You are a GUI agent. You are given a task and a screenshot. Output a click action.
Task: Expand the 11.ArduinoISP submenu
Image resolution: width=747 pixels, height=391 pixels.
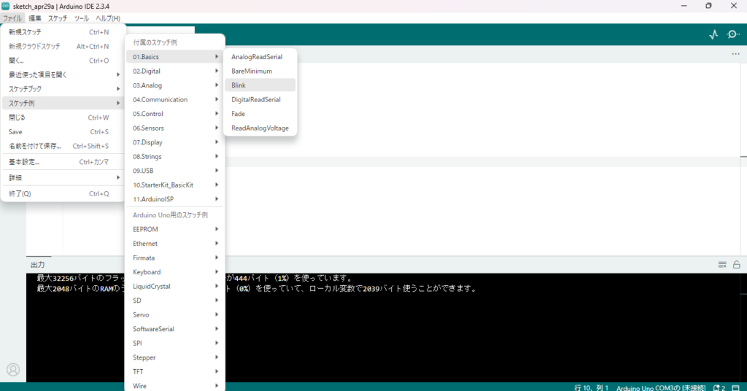tap(175, 199)
